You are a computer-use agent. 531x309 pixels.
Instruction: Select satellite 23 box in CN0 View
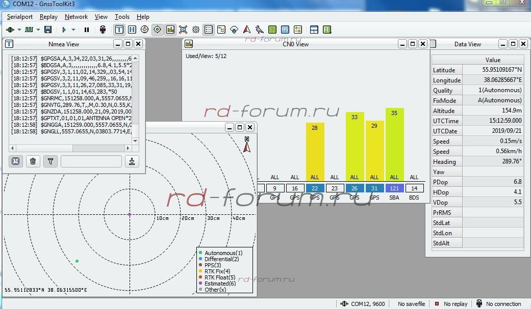[335, 188]
